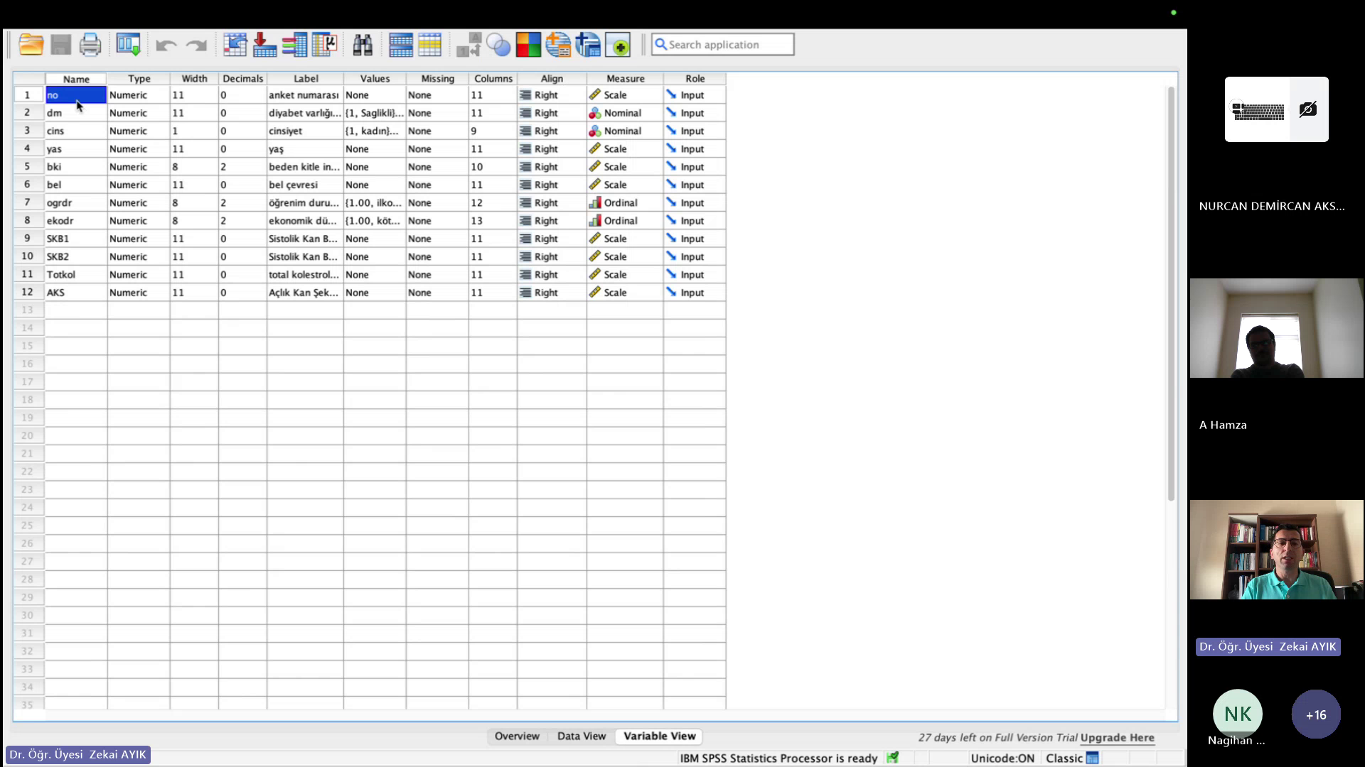Click the Use variable sets circles icon

tap(498, 45)
